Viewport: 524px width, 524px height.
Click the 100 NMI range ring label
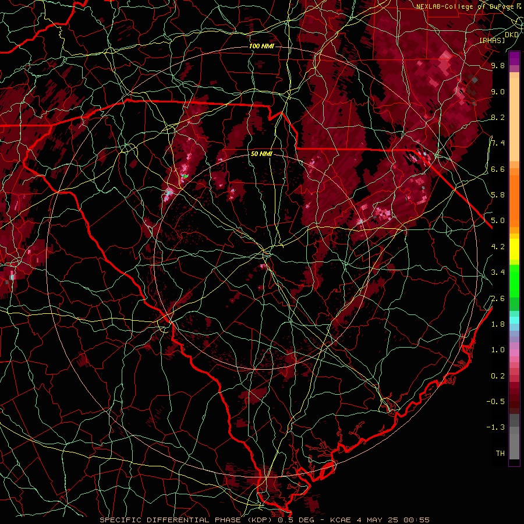(x=261, y=46)
